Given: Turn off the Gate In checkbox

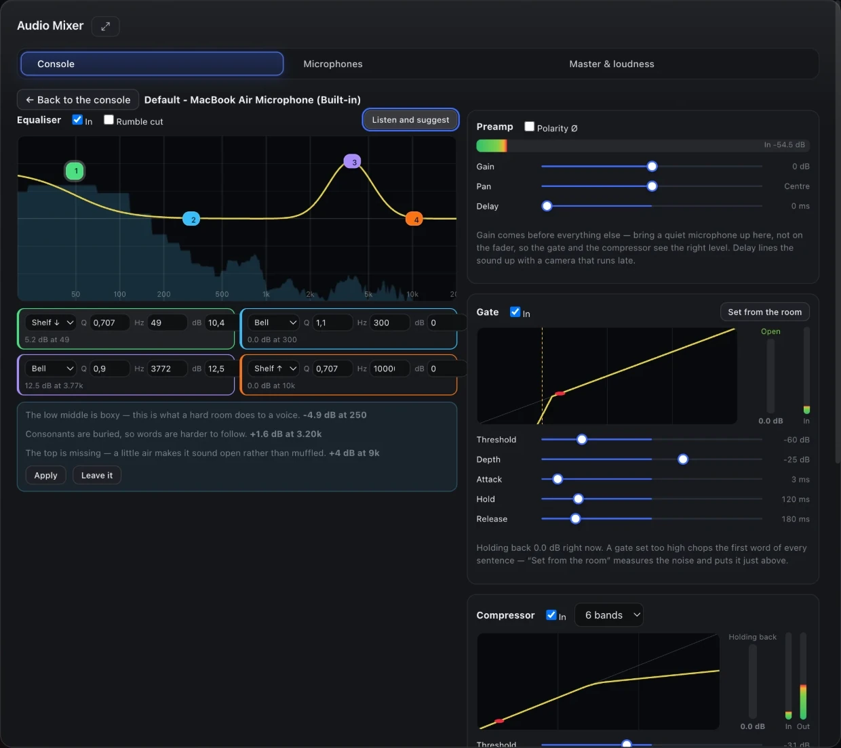Looking at the screenshot, I should [515, 312].
